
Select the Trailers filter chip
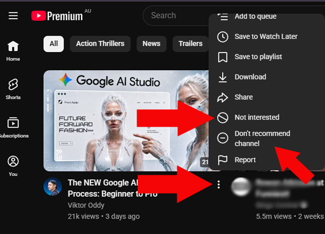click(x=191, y=44)
